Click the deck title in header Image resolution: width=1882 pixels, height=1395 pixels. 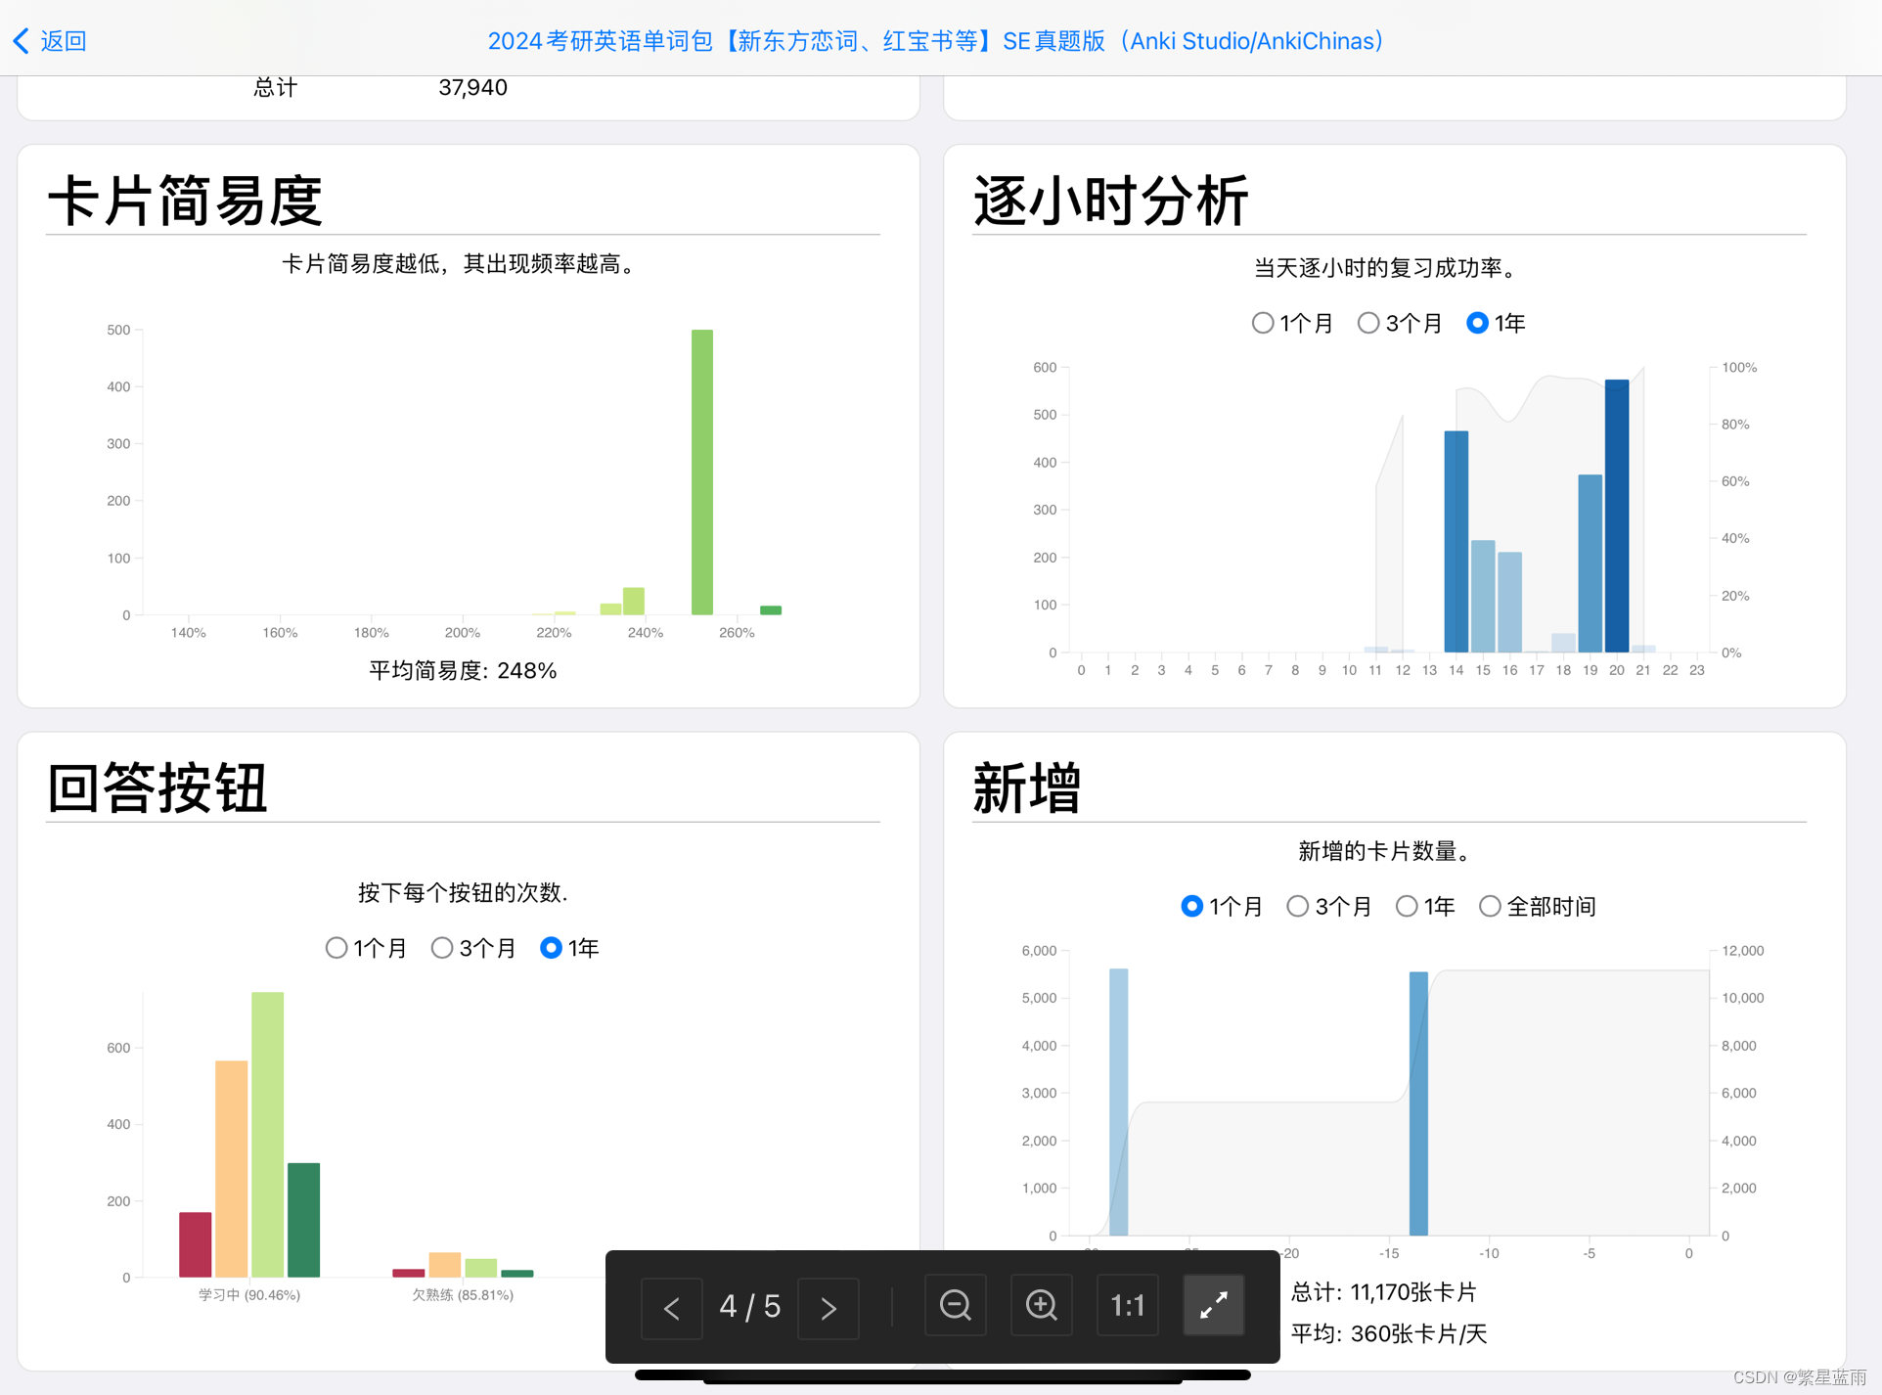click(x=936, y=41)
